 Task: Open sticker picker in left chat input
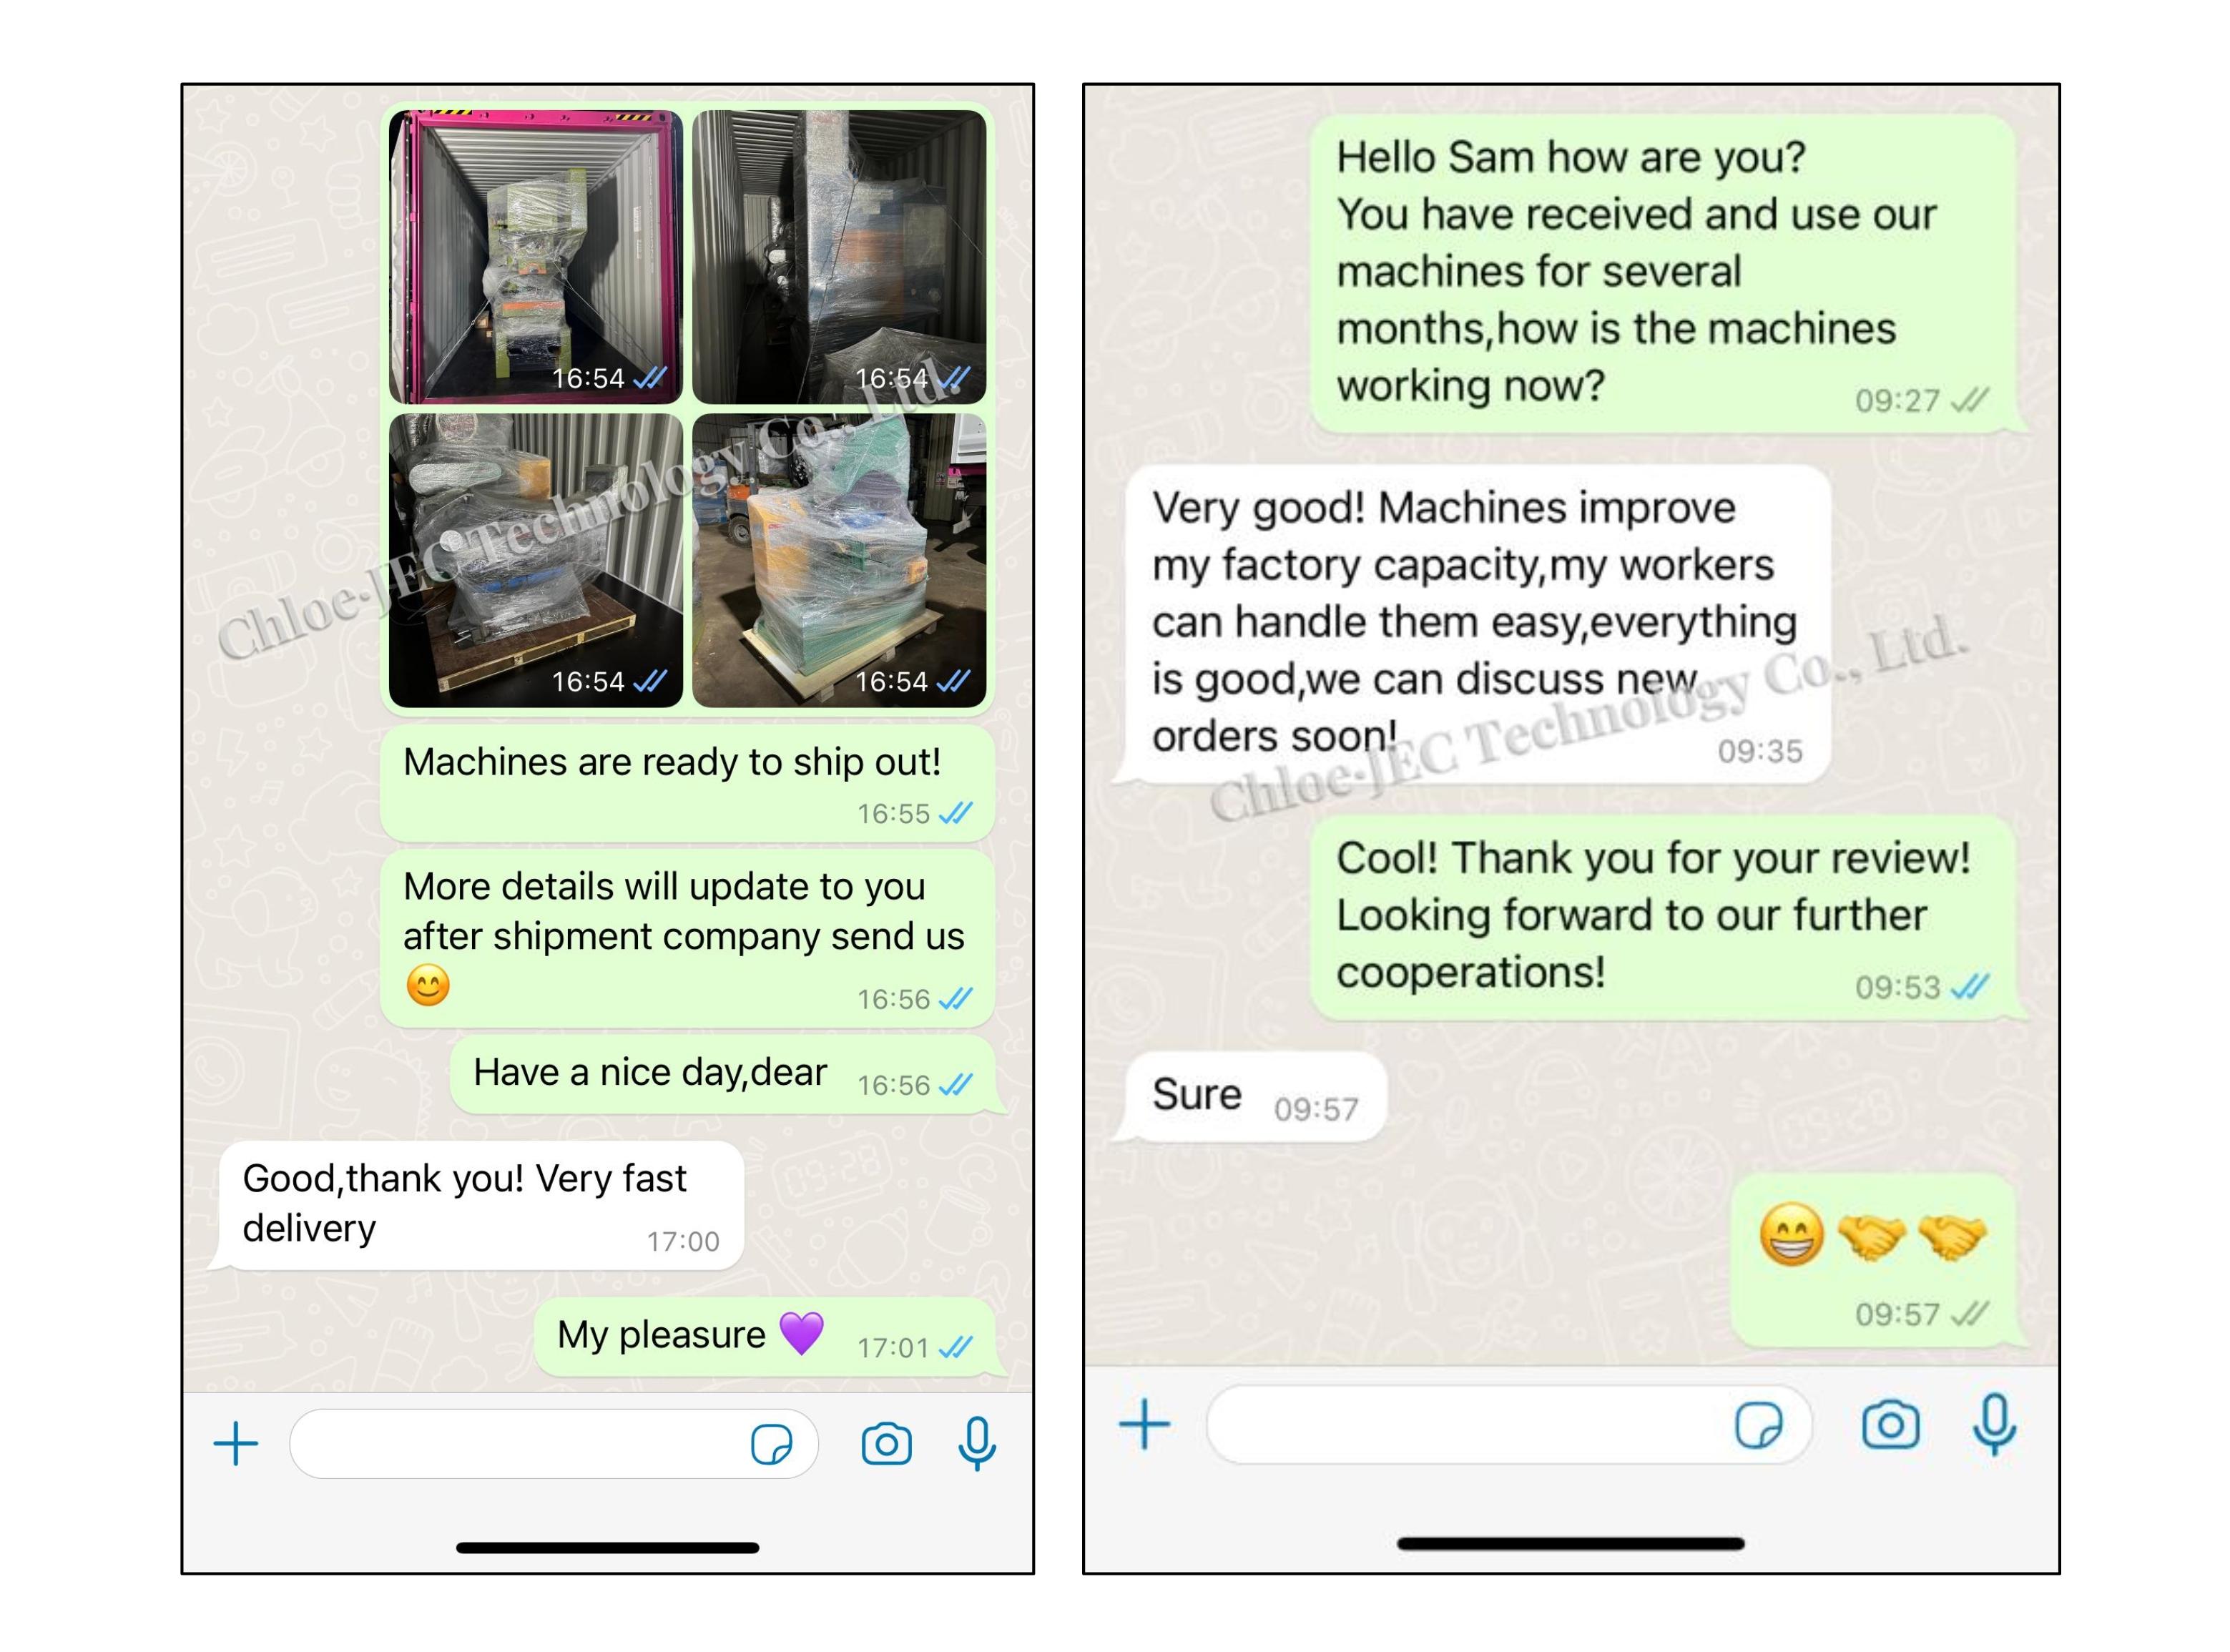(x=771, y=1445)
